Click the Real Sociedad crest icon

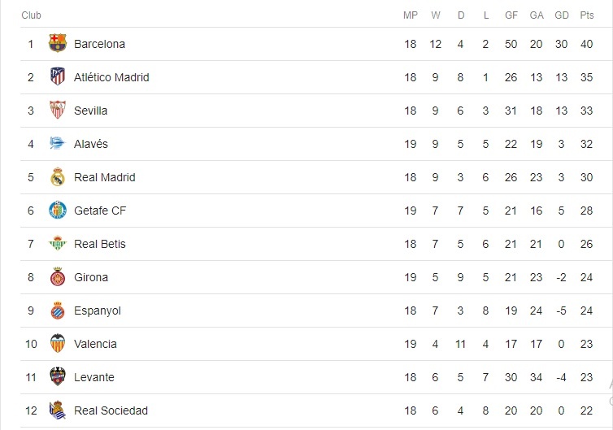[57, 410]
